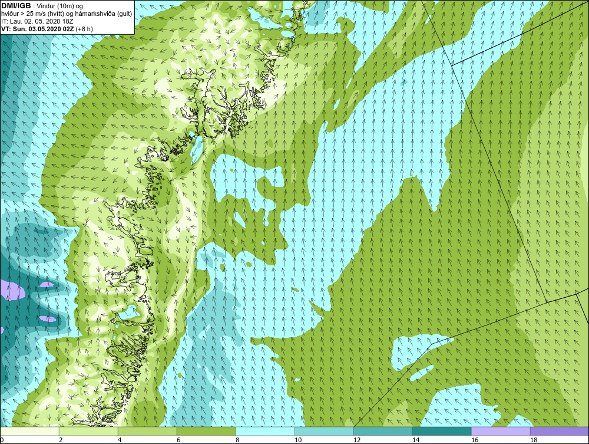Screen dimensions: 589x444
Task: Click the legend scale label '16'
Action: click(474, 440)
